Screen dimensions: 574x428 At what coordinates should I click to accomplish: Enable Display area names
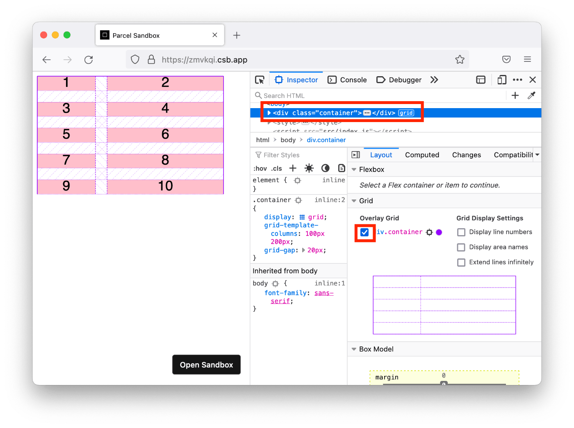pyautogui.click(x=461, y=247)
